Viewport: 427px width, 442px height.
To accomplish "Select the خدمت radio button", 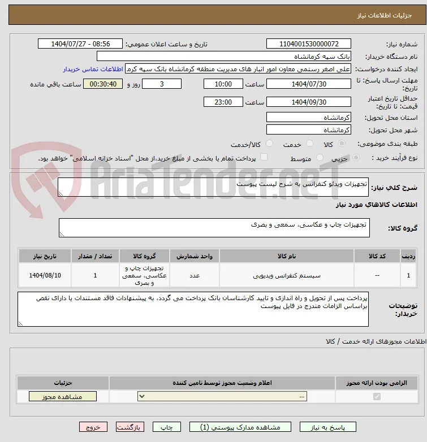I will click(x=309, y=144).
